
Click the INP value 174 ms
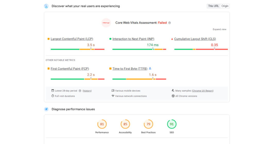[x=153, y=45]
